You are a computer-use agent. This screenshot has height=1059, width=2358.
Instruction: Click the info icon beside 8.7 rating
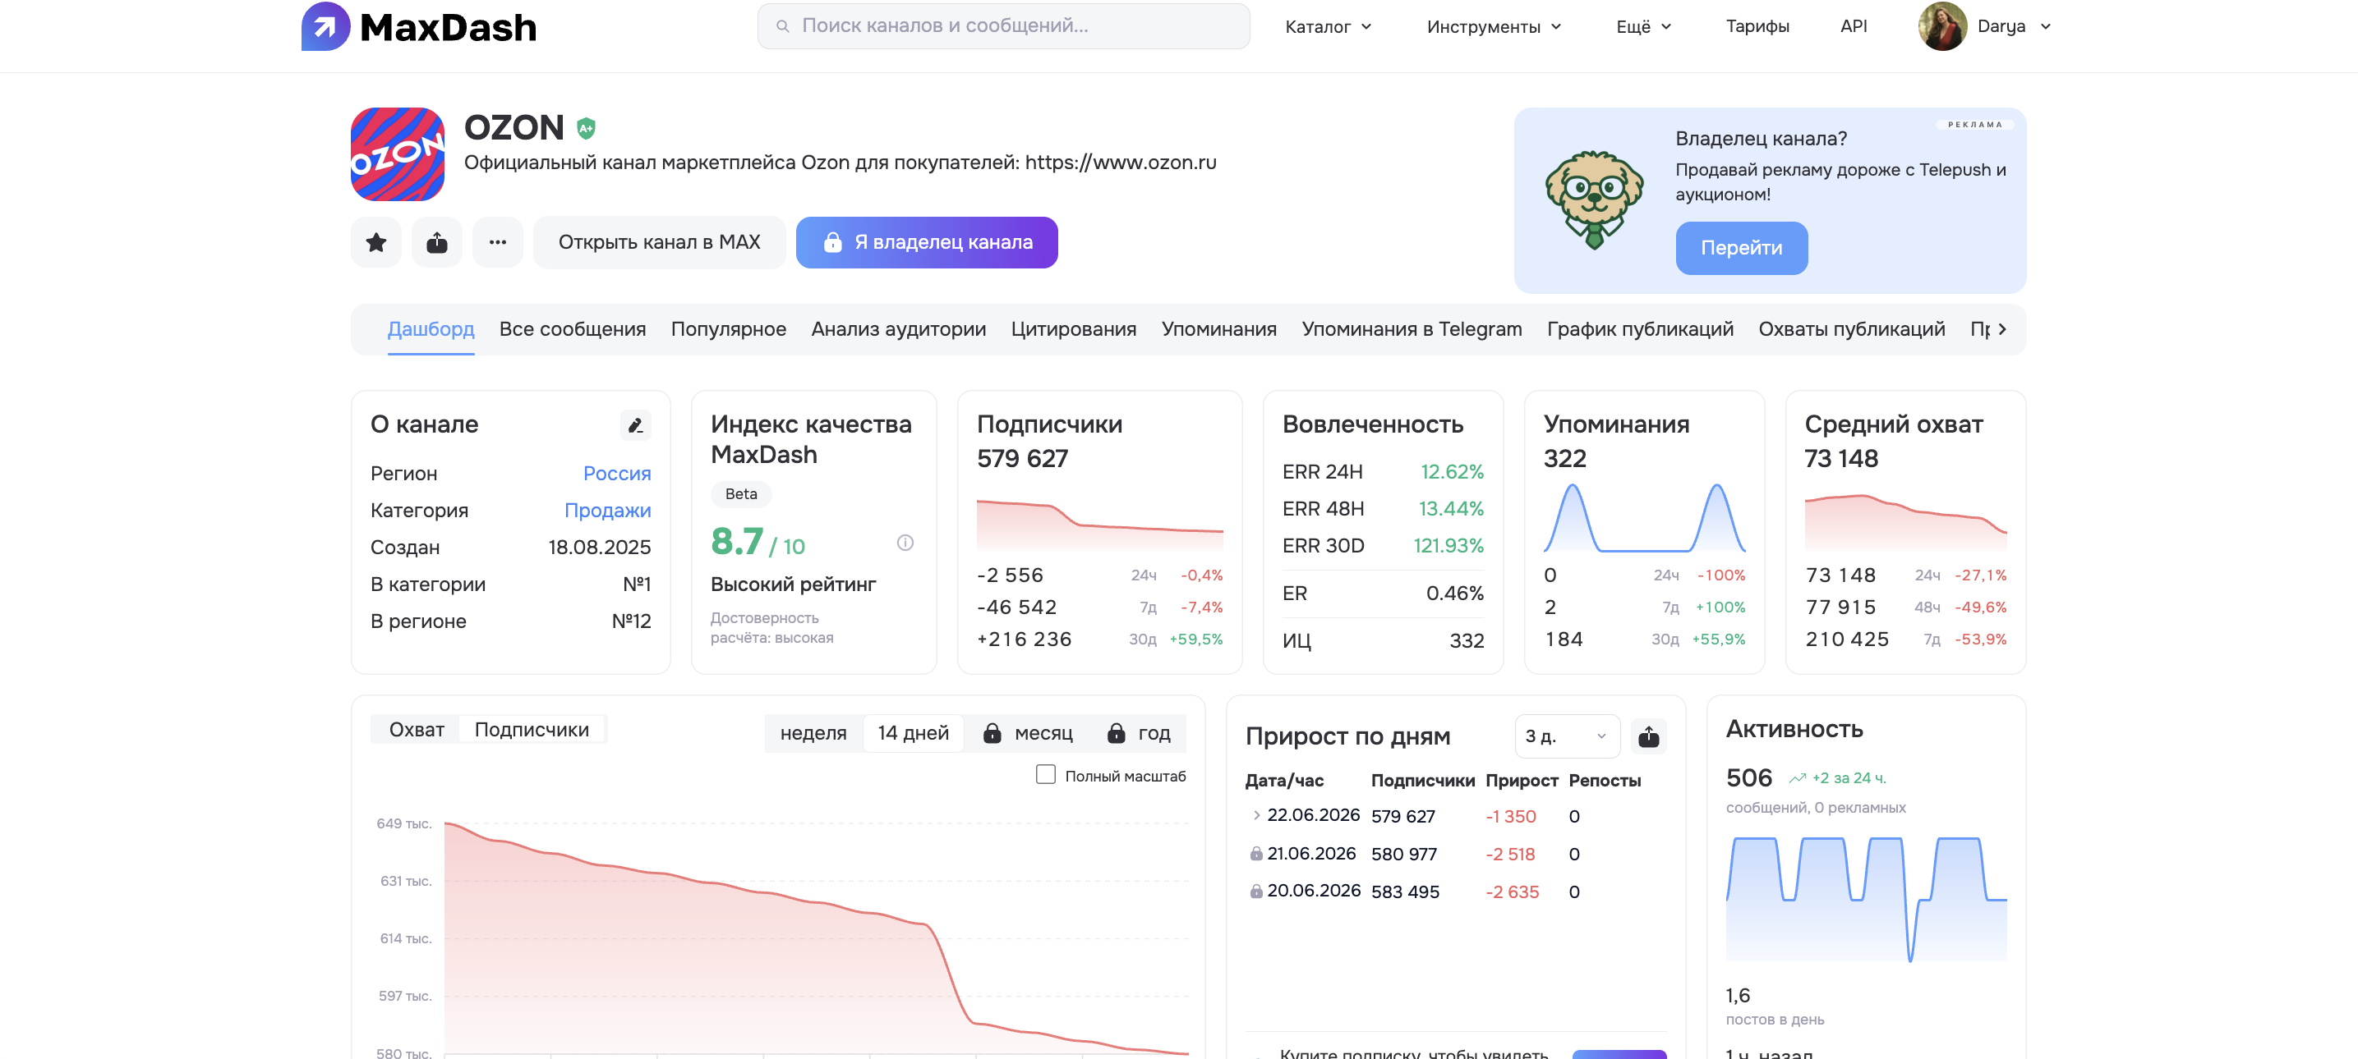[x=905, y=543]
